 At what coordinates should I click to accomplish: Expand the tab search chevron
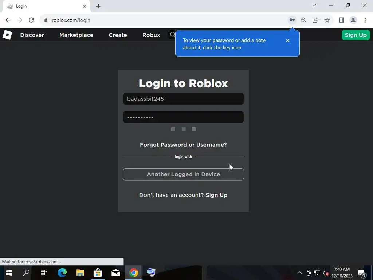(x=314, y=5)
